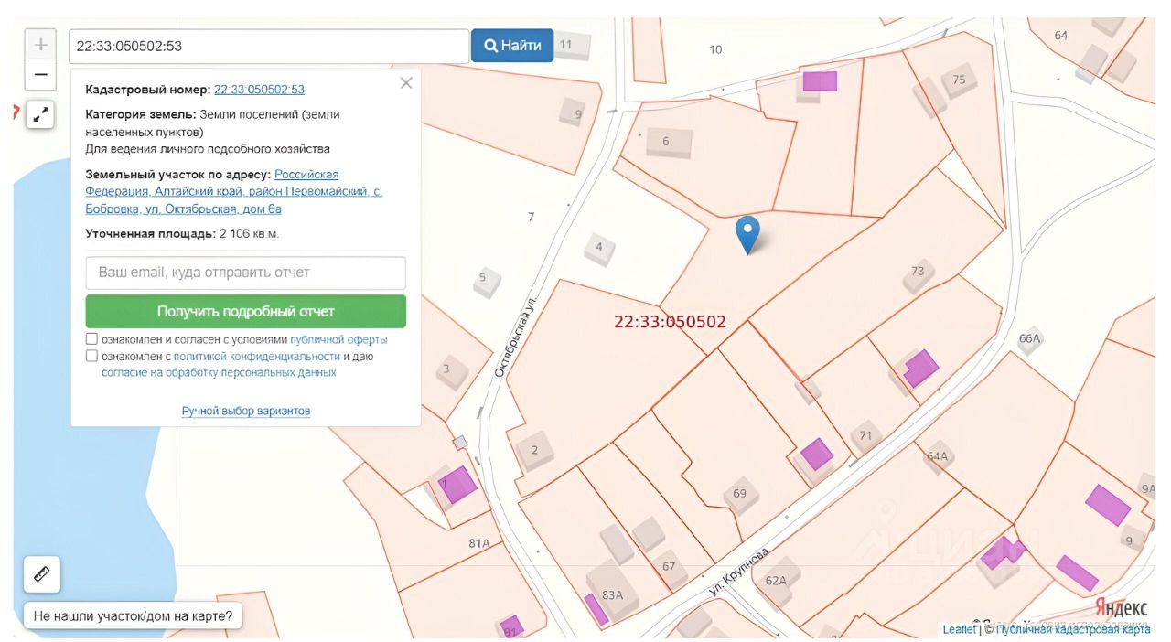Zoom in the map with plus button
The height and width of the screenshot is (642, 1171).
pyautogui.click(x=40, y=44)
